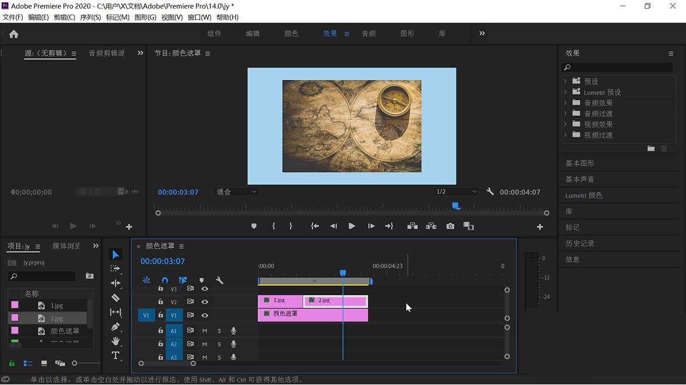Create new custom bin in Effects panel
This screenshot has height=385, width=686.
[651, 148]
